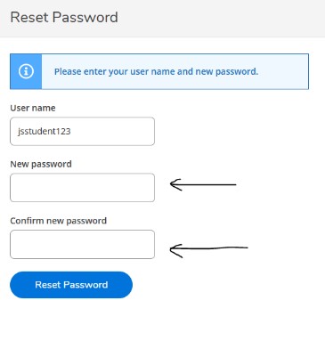This screenshot has width=325, height=341.
Task: Click the Confirm new password label
Action: pyautogui.click(x=59, y=221)
